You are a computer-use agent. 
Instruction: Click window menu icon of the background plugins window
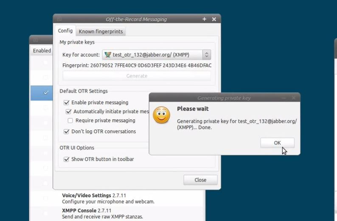pos(36,40)
